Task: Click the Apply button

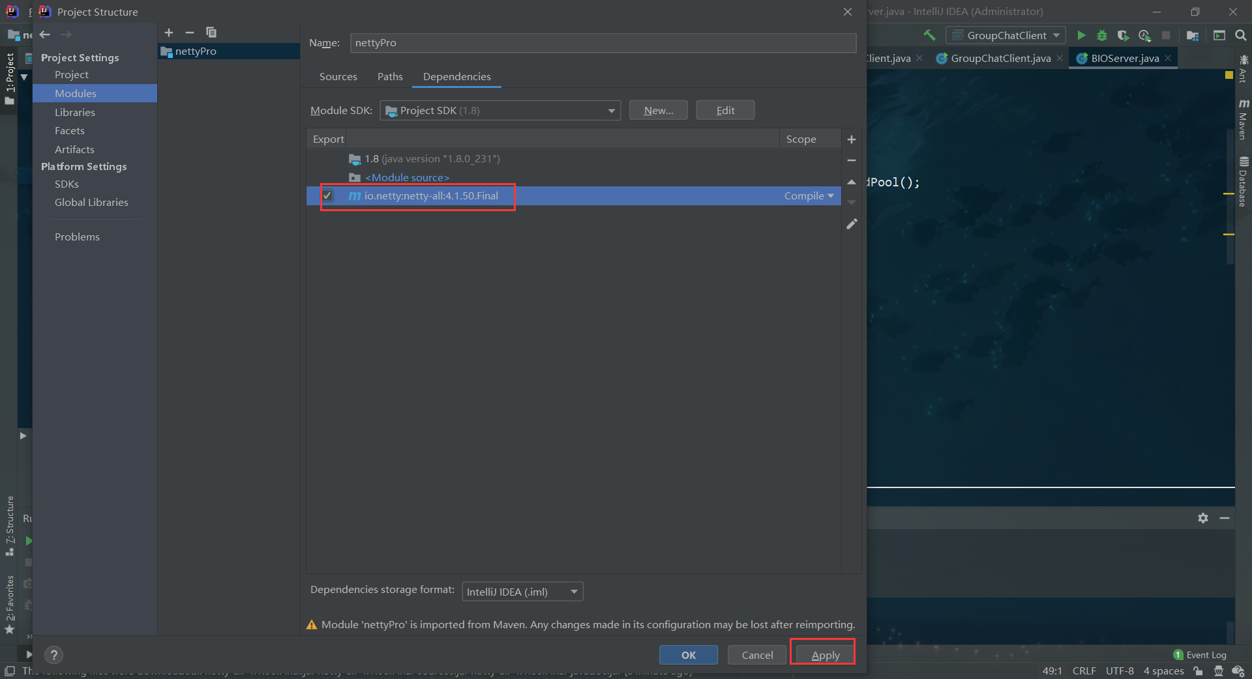Action: pos(825,655)
